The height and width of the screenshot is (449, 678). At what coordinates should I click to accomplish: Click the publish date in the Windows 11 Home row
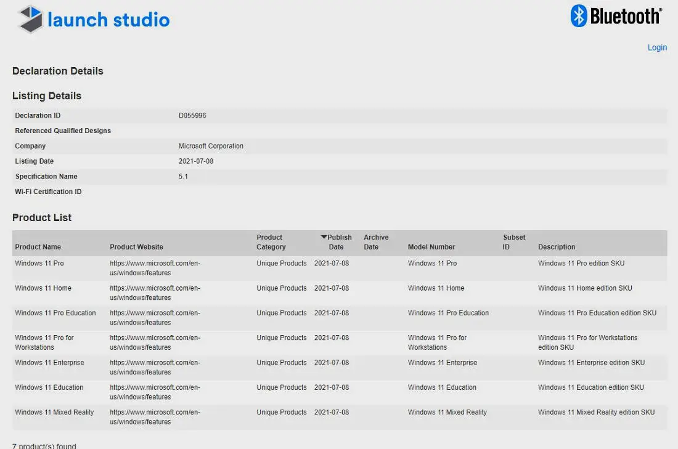click(x=332, y=288)
